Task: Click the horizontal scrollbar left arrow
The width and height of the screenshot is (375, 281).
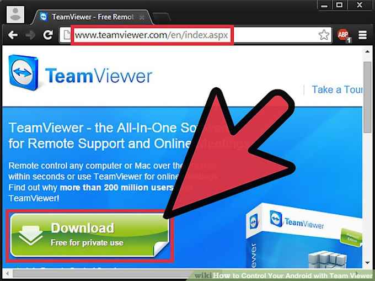Action: 7,273
